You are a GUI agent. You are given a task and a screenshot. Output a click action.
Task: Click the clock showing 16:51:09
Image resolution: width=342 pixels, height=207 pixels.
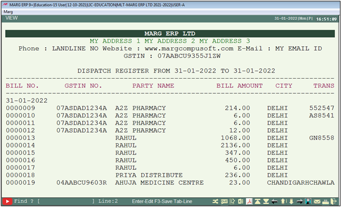[x=326, y=19]
